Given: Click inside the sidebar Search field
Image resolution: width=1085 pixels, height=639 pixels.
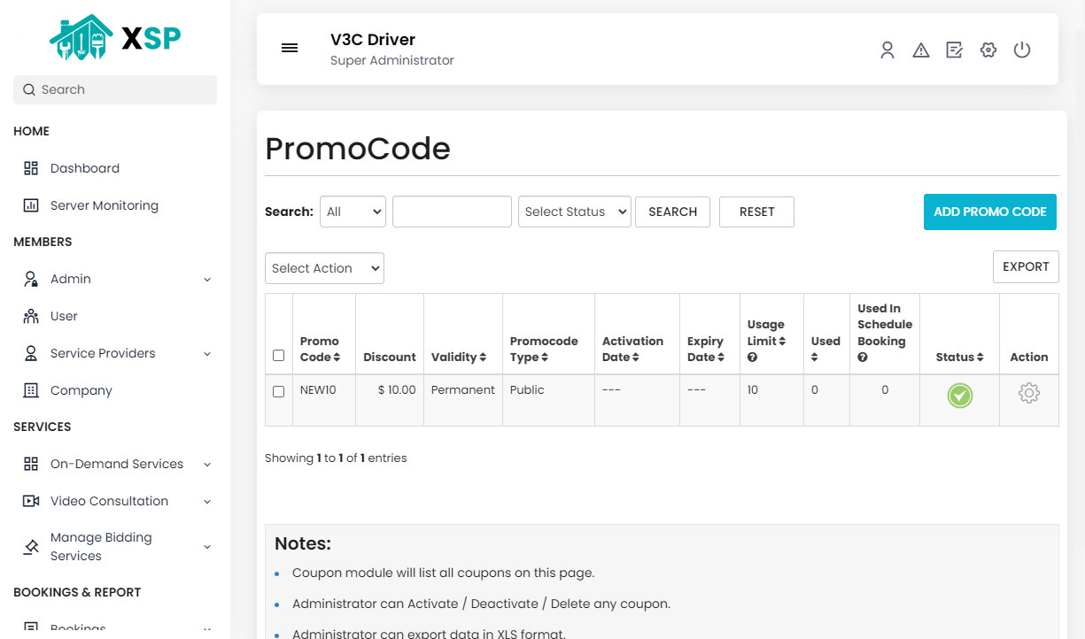Looking at the screenshot, I should tap(114, 89).
